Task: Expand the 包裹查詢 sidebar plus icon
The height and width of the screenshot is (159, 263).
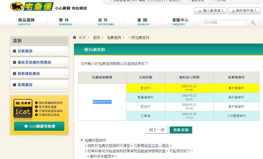Action: tap(14, 51)
